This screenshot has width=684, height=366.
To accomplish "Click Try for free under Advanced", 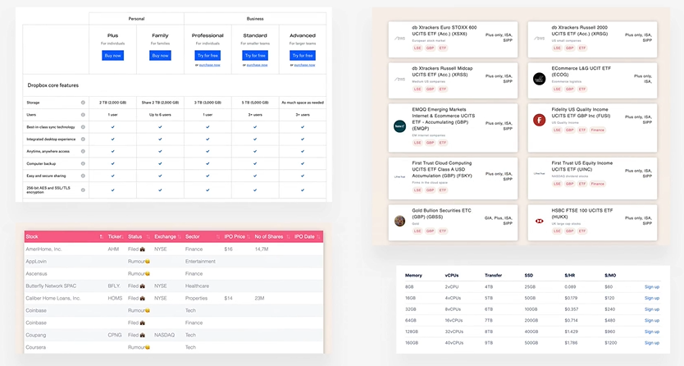I will [x=303, y=56].
